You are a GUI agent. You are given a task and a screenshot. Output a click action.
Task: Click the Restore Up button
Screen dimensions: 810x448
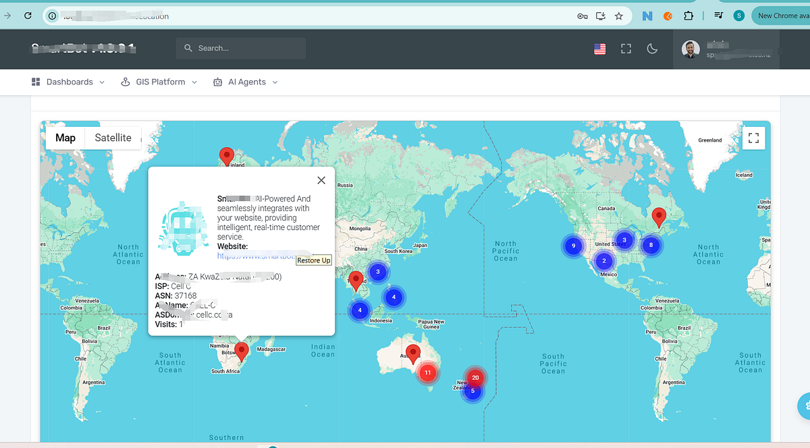313,260
